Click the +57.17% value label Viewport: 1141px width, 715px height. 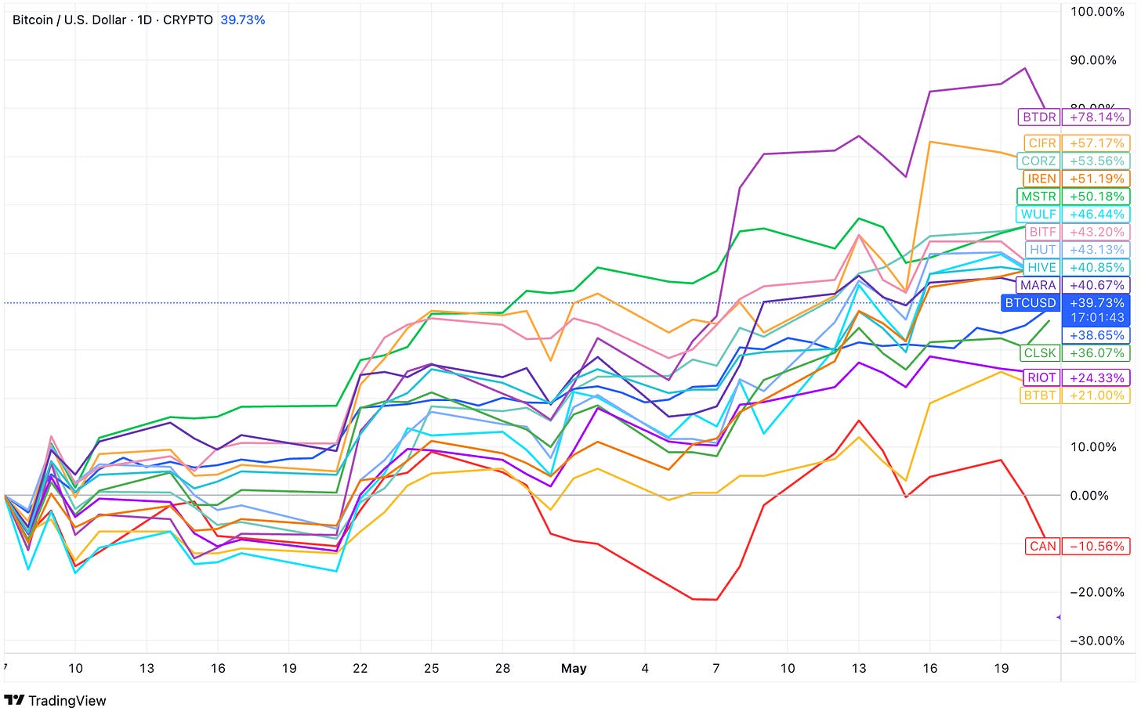pos(1096,143)
